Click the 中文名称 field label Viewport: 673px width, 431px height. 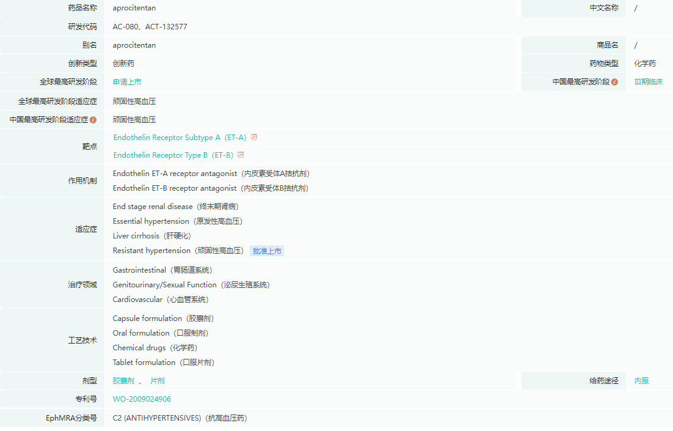coord(604,8)
